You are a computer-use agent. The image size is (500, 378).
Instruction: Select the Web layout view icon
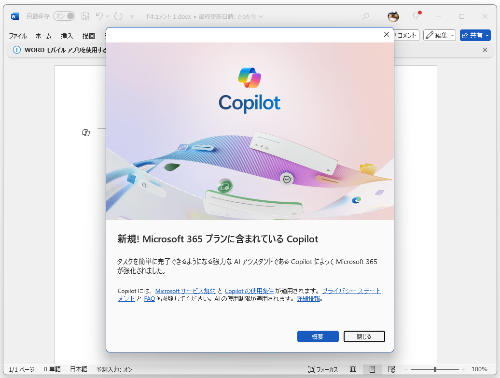click(391, 369)
